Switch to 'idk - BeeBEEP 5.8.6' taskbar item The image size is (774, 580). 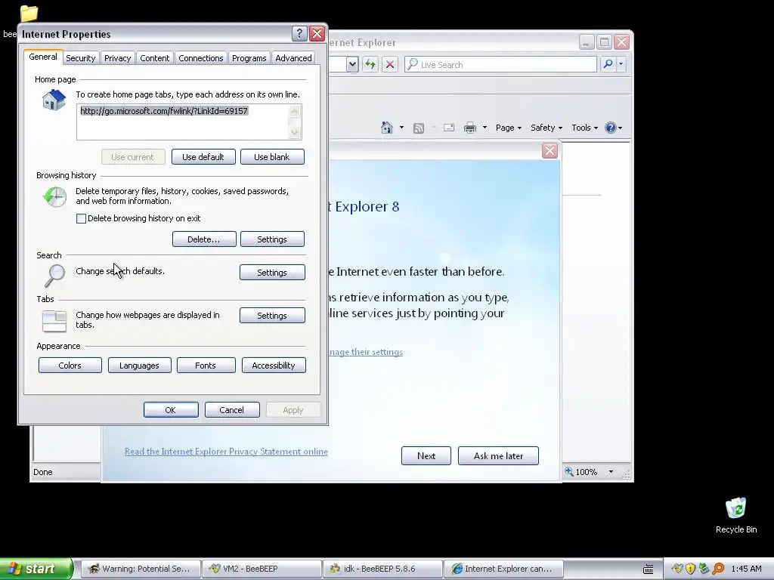coord(382,569)
